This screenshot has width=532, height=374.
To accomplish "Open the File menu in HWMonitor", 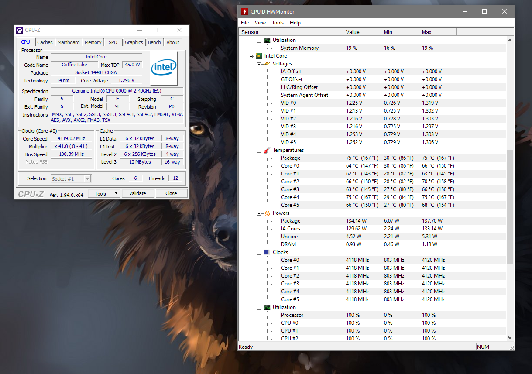I will click(x=244, y=22).
